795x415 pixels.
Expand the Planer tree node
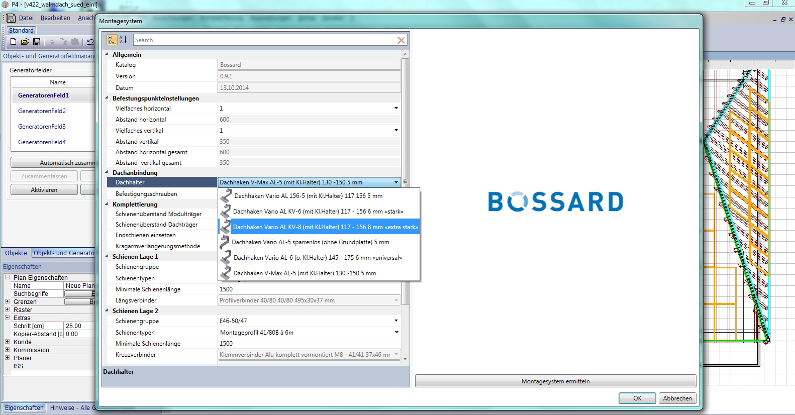[x=7, y=358]
